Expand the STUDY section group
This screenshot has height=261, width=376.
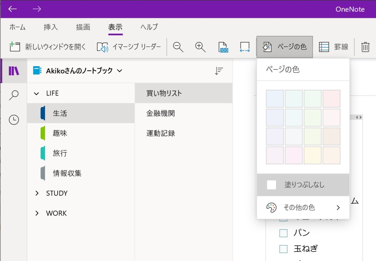pos(37,193)
